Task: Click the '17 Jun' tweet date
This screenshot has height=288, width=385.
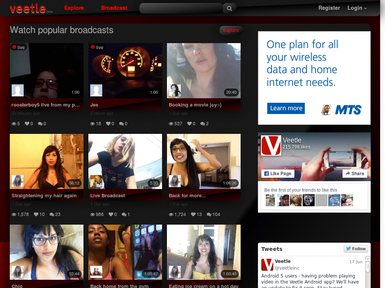Action: point(356,262)
